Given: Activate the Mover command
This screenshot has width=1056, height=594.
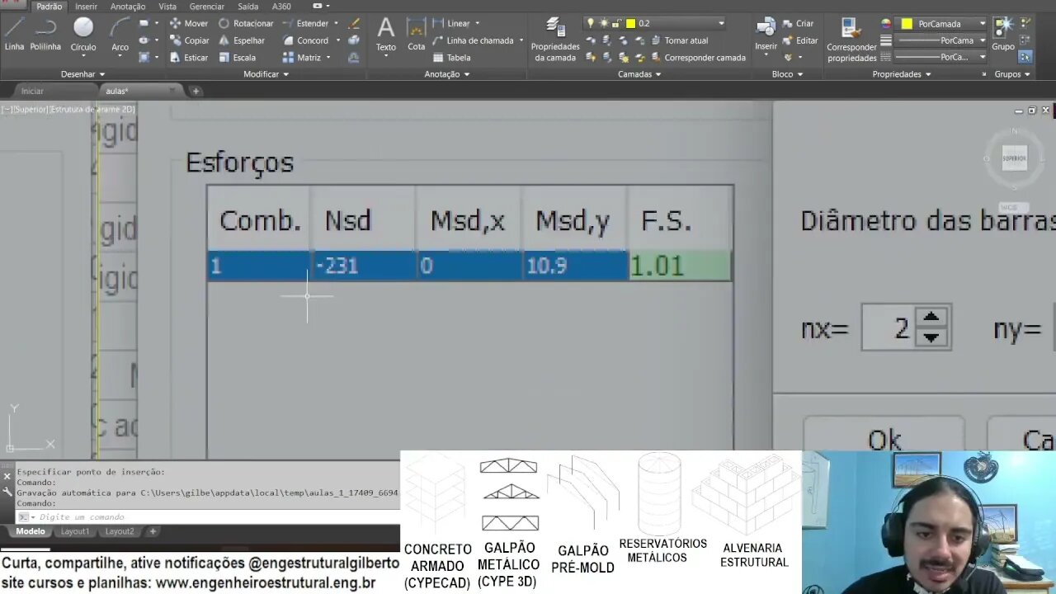Looking at the screenshot, I should (189, 23).
